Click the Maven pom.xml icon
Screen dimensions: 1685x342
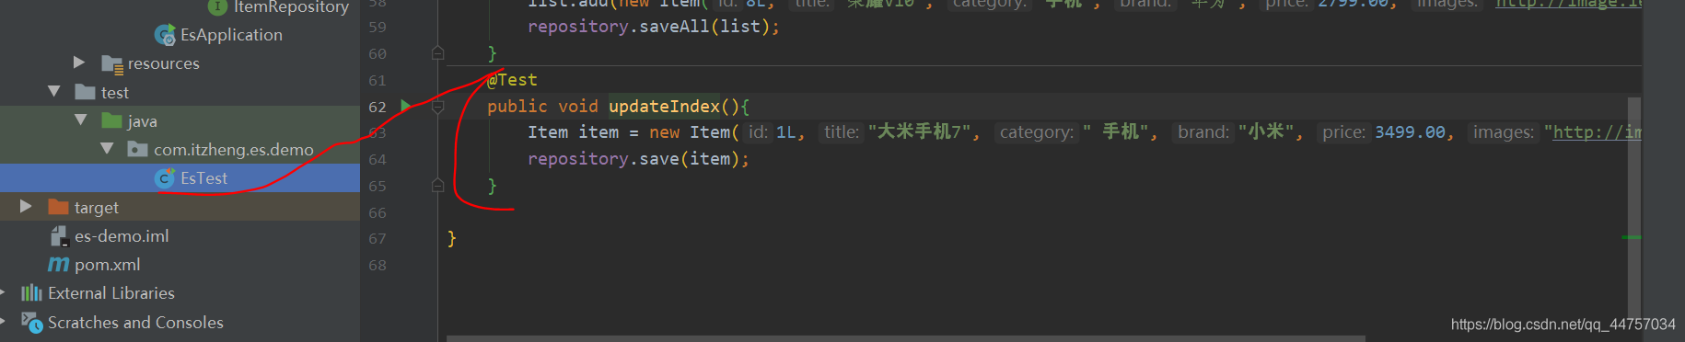58,265
